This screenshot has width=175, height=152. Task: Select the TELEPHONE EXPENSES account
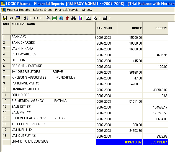29,124
